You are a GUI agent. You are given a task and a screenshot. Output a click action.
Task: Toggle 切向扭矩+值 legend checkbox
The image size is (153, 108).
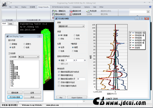click(131, 33)
